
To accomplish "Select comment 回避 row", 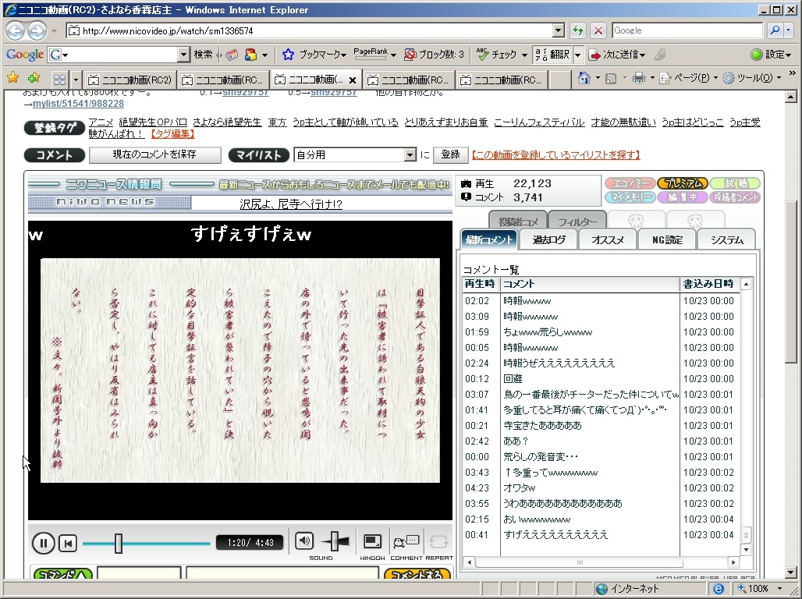I will pos(601,379).
